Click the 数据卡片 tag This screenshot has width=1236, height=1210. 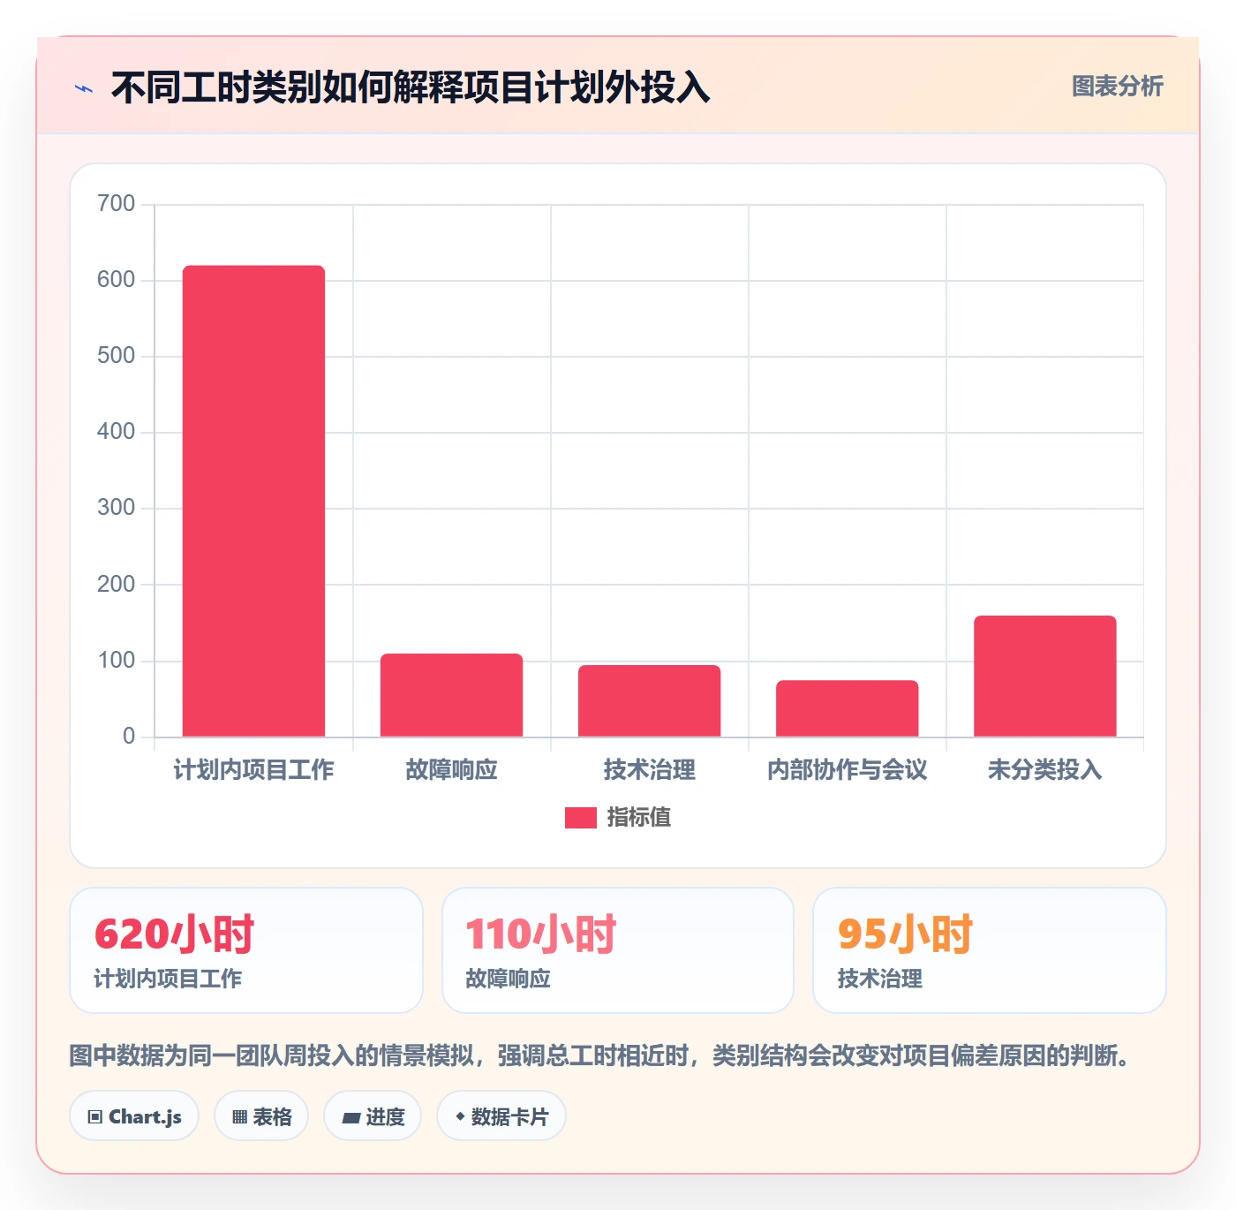tap(501, 1116)
